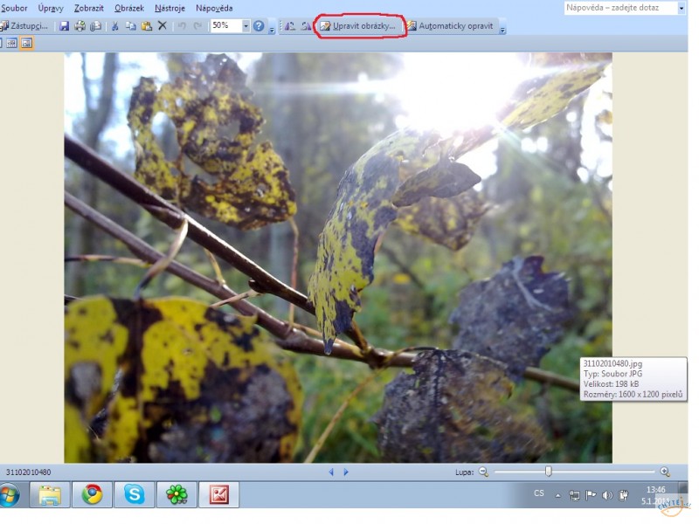This screenshot has width=699, height=524.
Task: Open ICQ flower icon in the taskbar
Action: pyautogui.click(x=176, y=494)
